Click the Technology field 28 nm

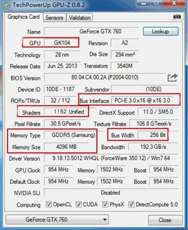pos(62,55)
